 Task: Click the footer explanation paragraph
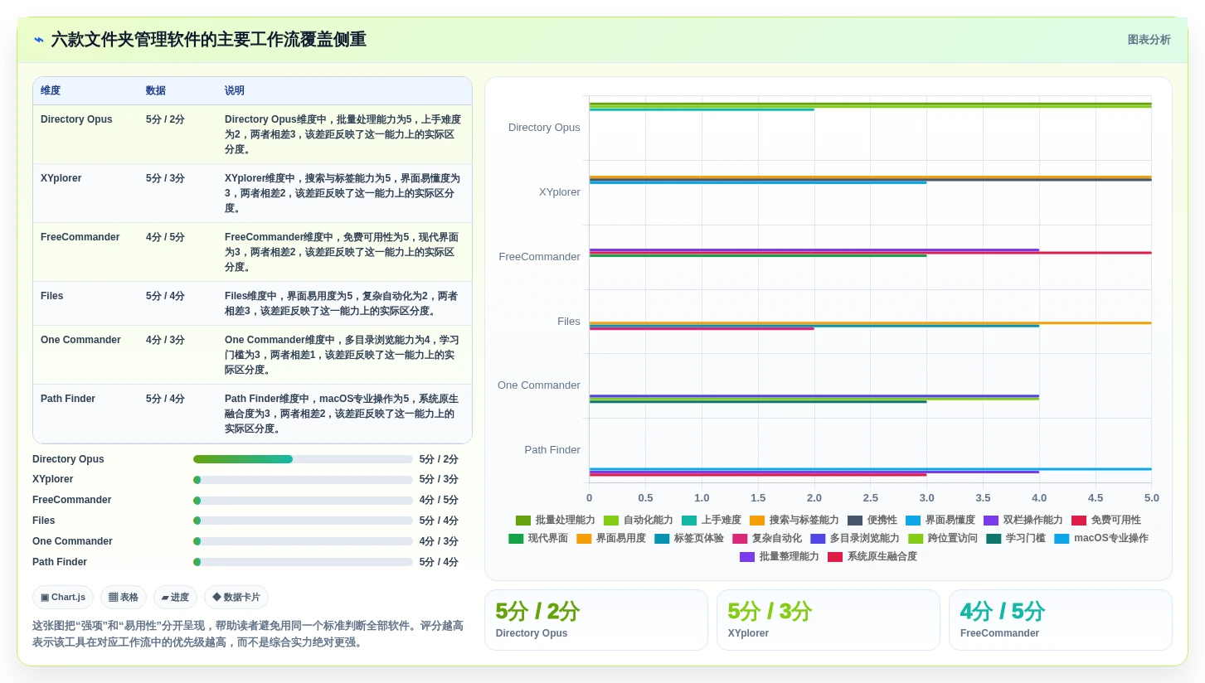[248, 634]
